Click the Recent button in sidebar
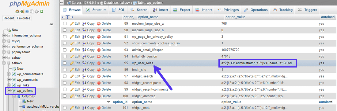The image size is (337, 111). (9, 18)
